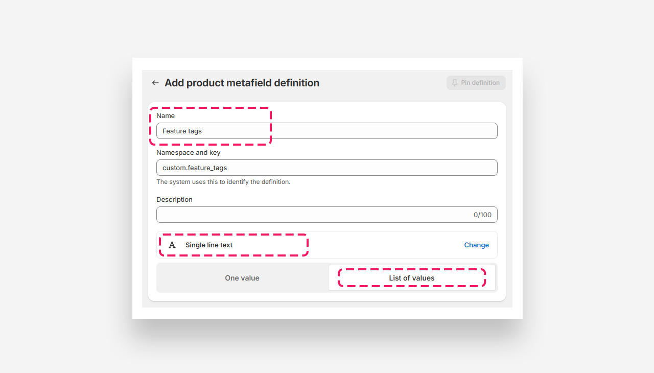Click the Name field label

(166, 116)
